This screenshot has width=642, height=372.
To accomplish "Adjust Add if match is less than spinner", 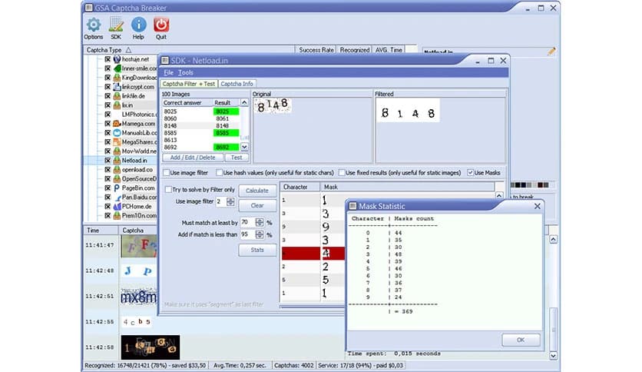I will [x=260, y=234].
